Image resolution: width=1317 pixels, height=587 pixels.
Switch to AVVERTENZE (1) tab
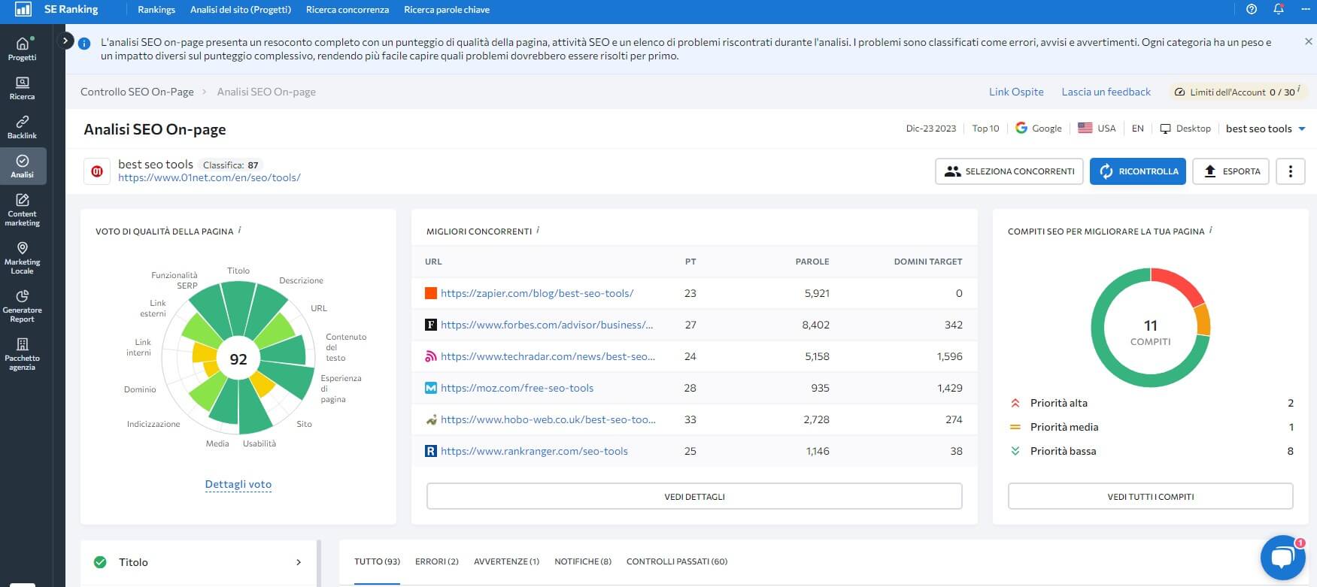tap(506, 561)
